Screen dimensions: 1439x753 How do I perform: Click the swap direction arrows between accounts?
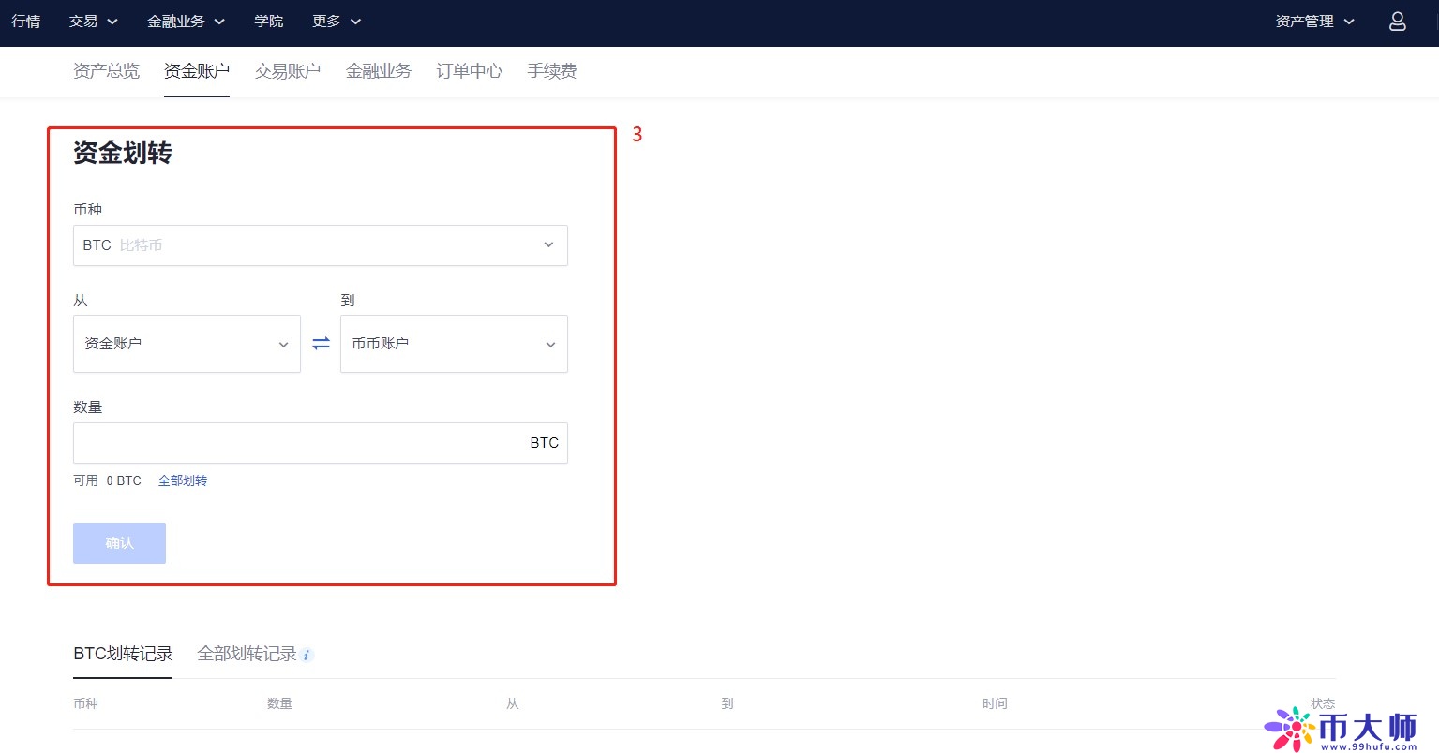click(x=321, y=344)
